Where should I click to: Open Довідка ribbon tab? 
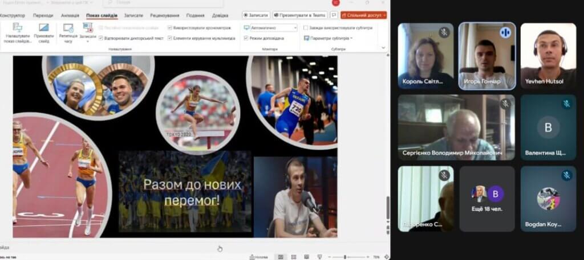220,15
